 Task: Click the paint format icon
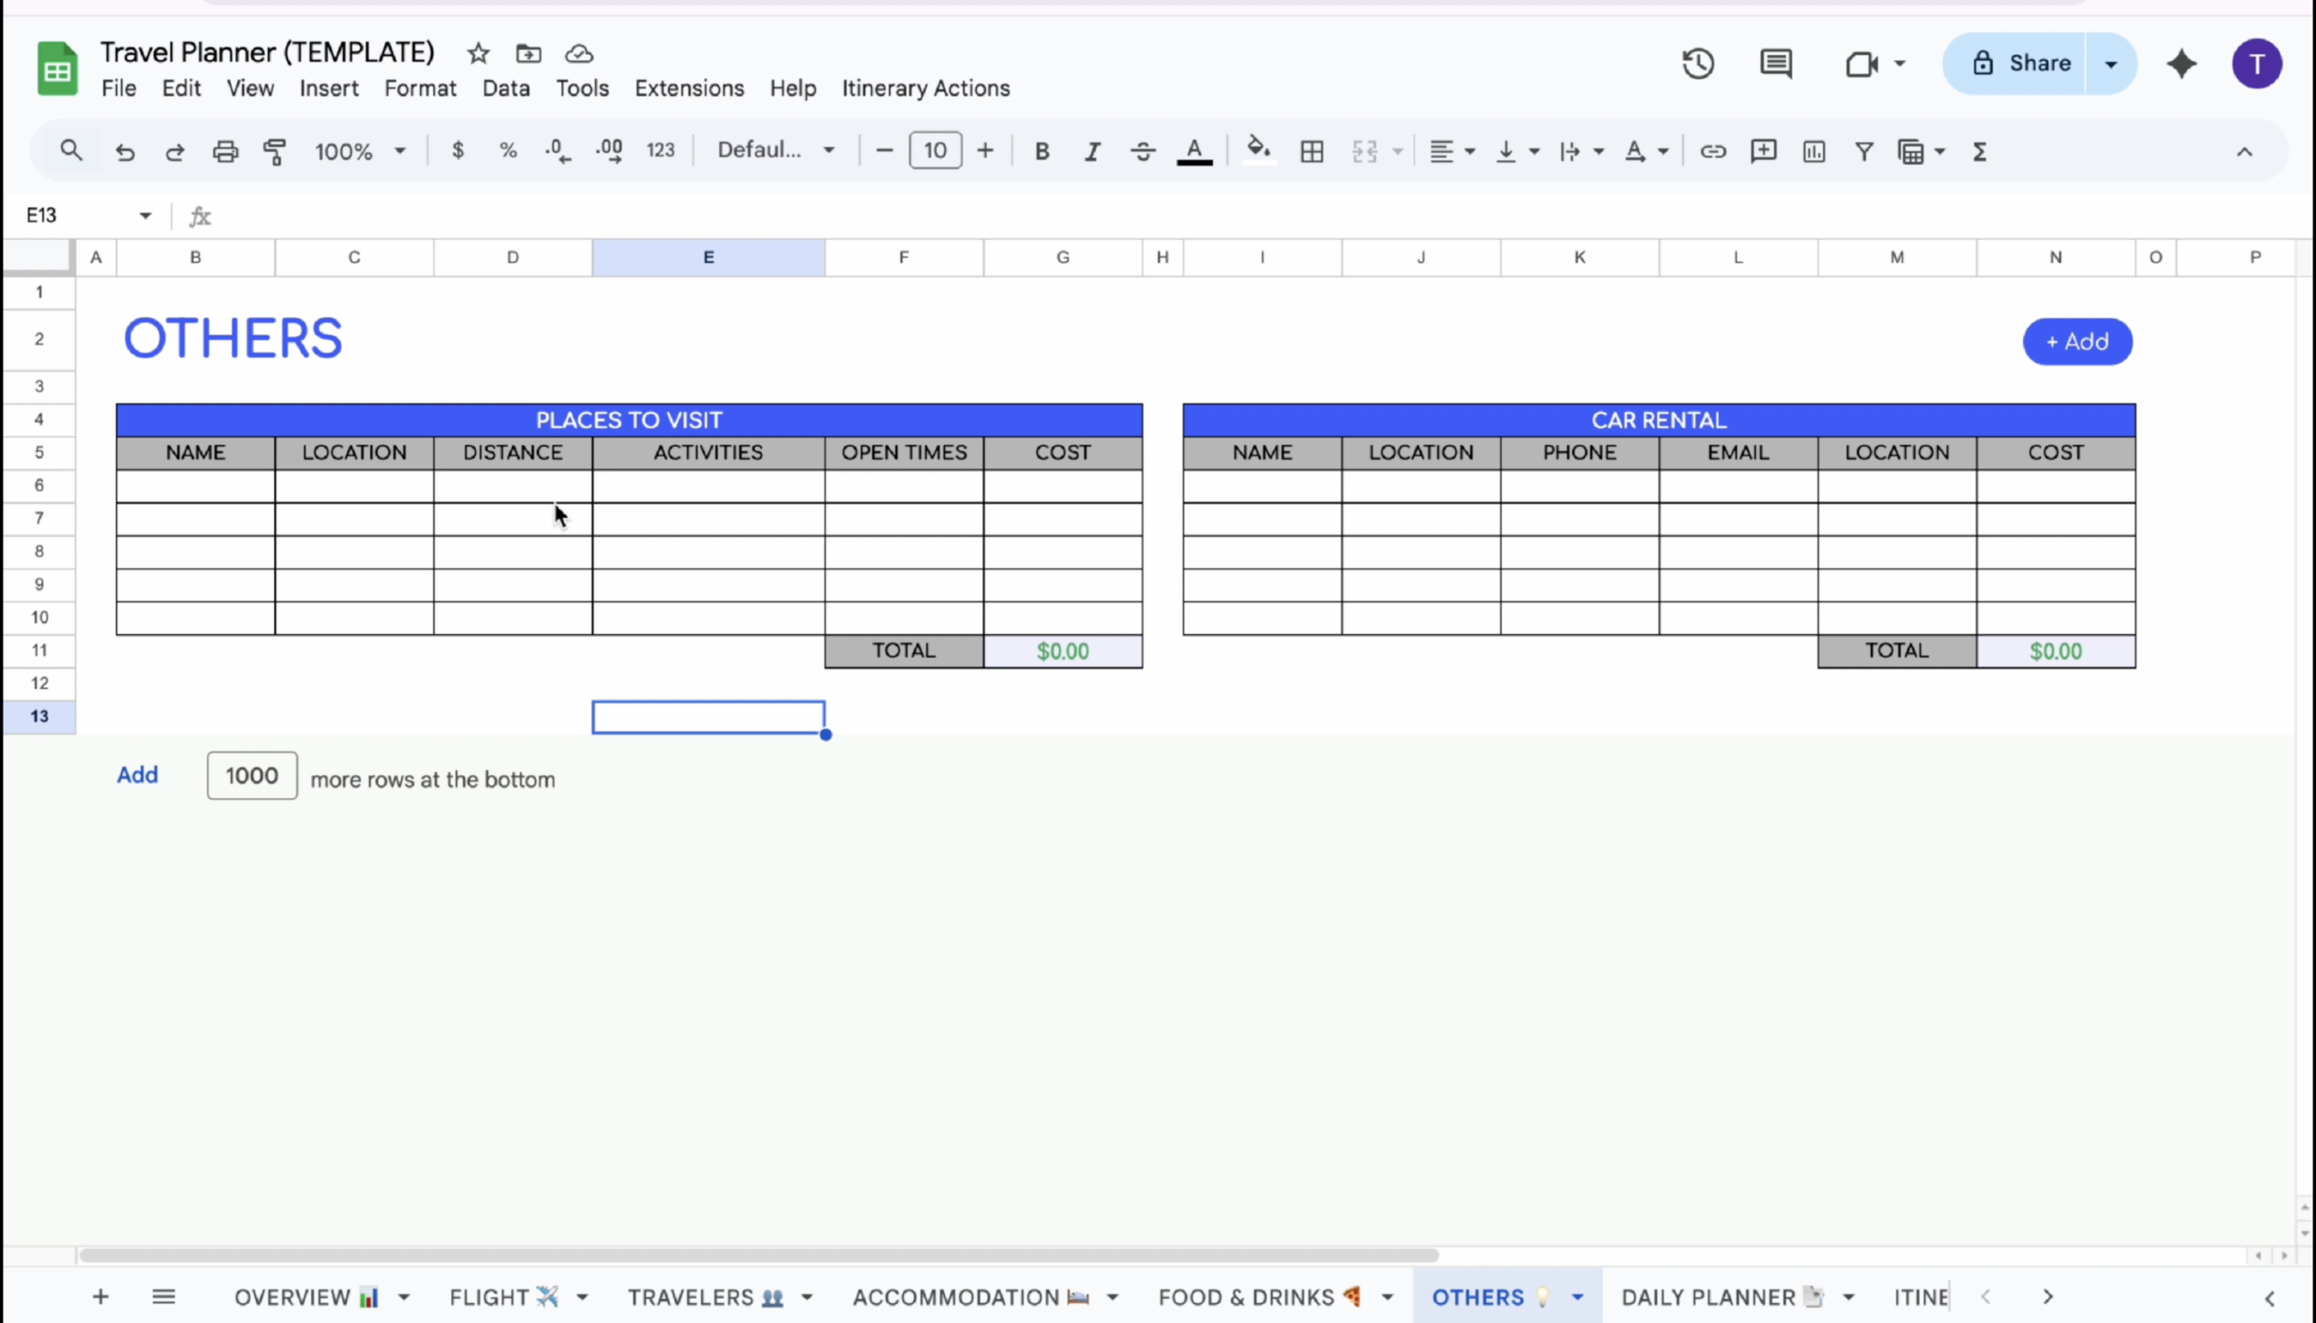[273, 151]
